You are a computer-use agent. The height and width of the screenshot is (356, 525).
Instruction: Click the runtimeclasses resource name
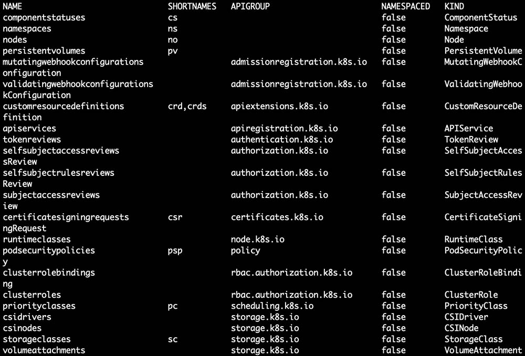point(36,239)
